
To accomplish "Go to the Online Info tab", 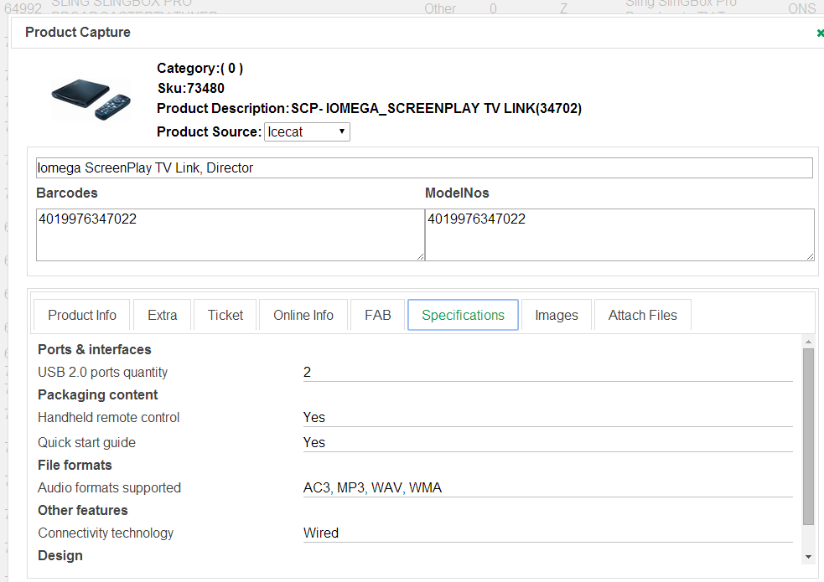I will [x=303, y=315].
